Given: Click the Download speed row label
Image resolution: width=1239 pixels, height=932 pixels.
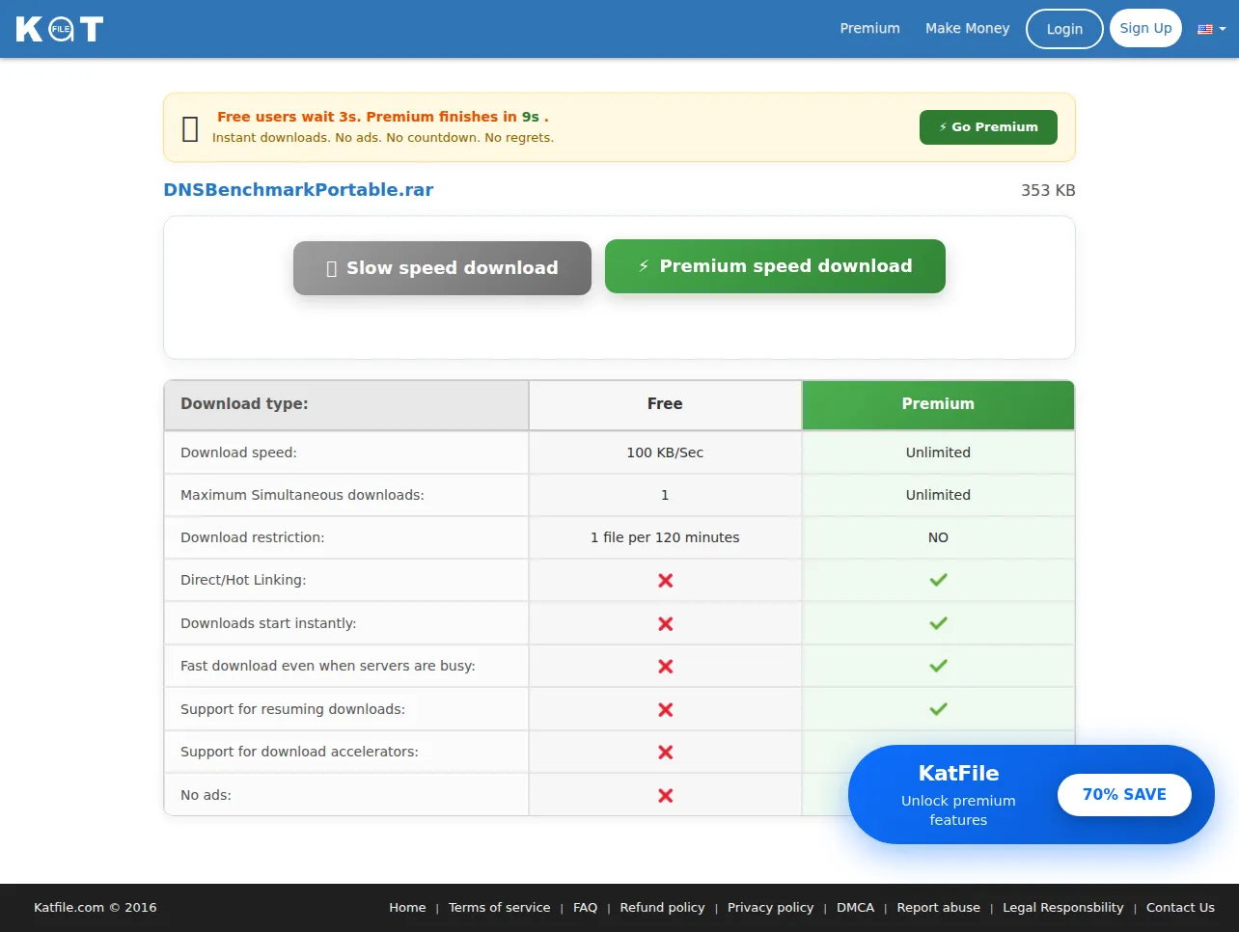Looking at the screenshot, I should [238, 452].
